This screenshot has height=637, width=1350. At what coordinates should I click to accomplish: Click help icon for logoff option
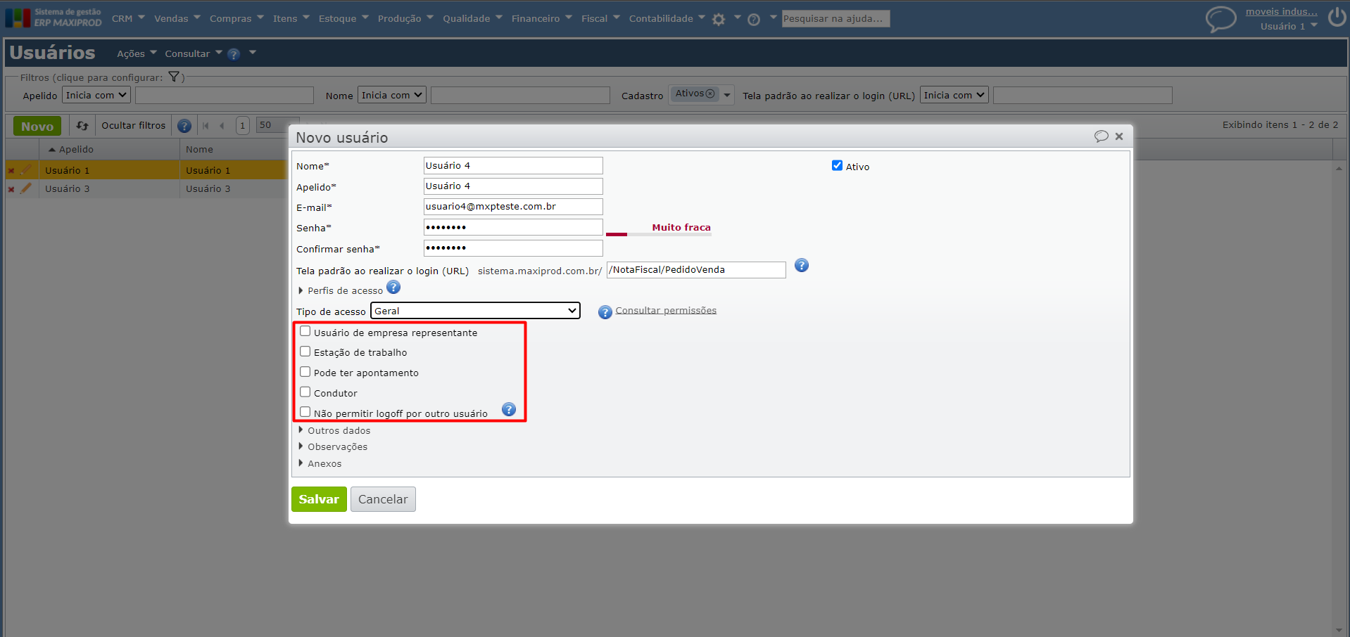pyautogui.click(x=509, y=409)
